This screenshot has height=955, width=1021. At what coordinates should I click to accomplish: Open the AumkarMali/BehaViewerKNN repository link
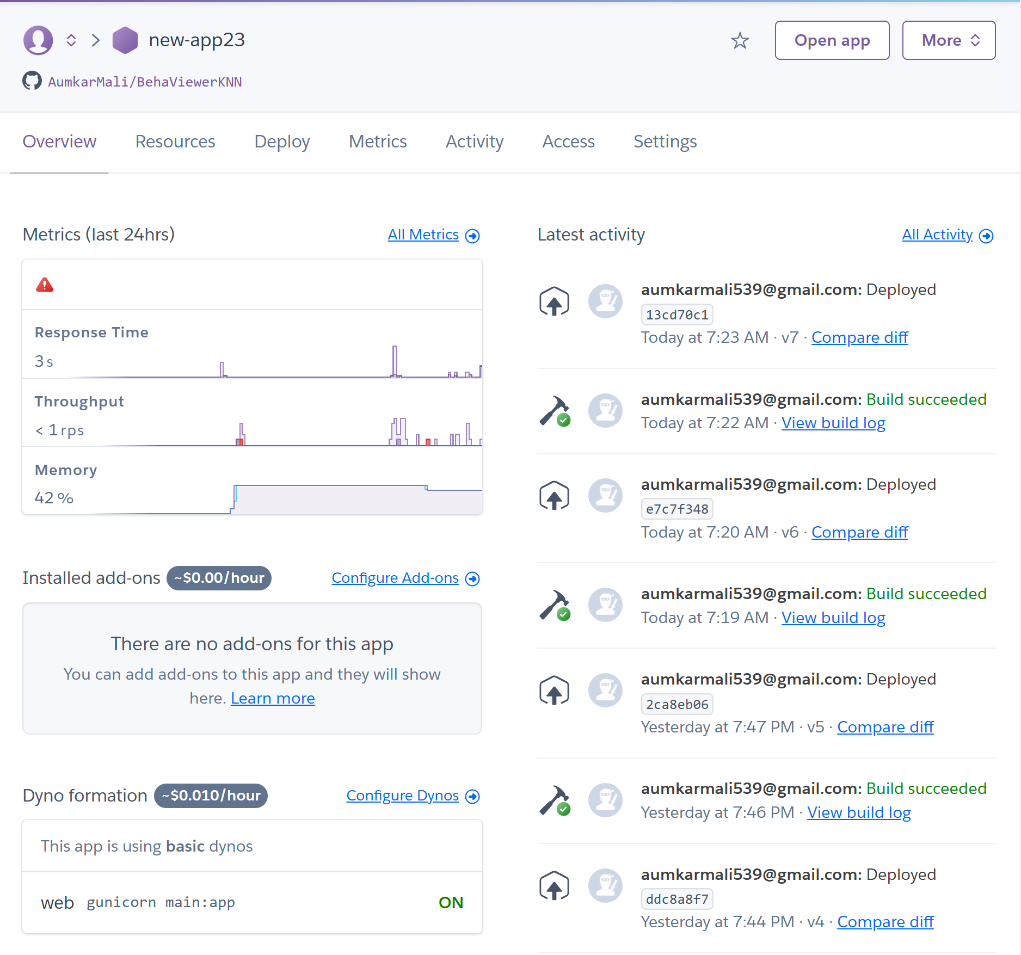point(145,82)
